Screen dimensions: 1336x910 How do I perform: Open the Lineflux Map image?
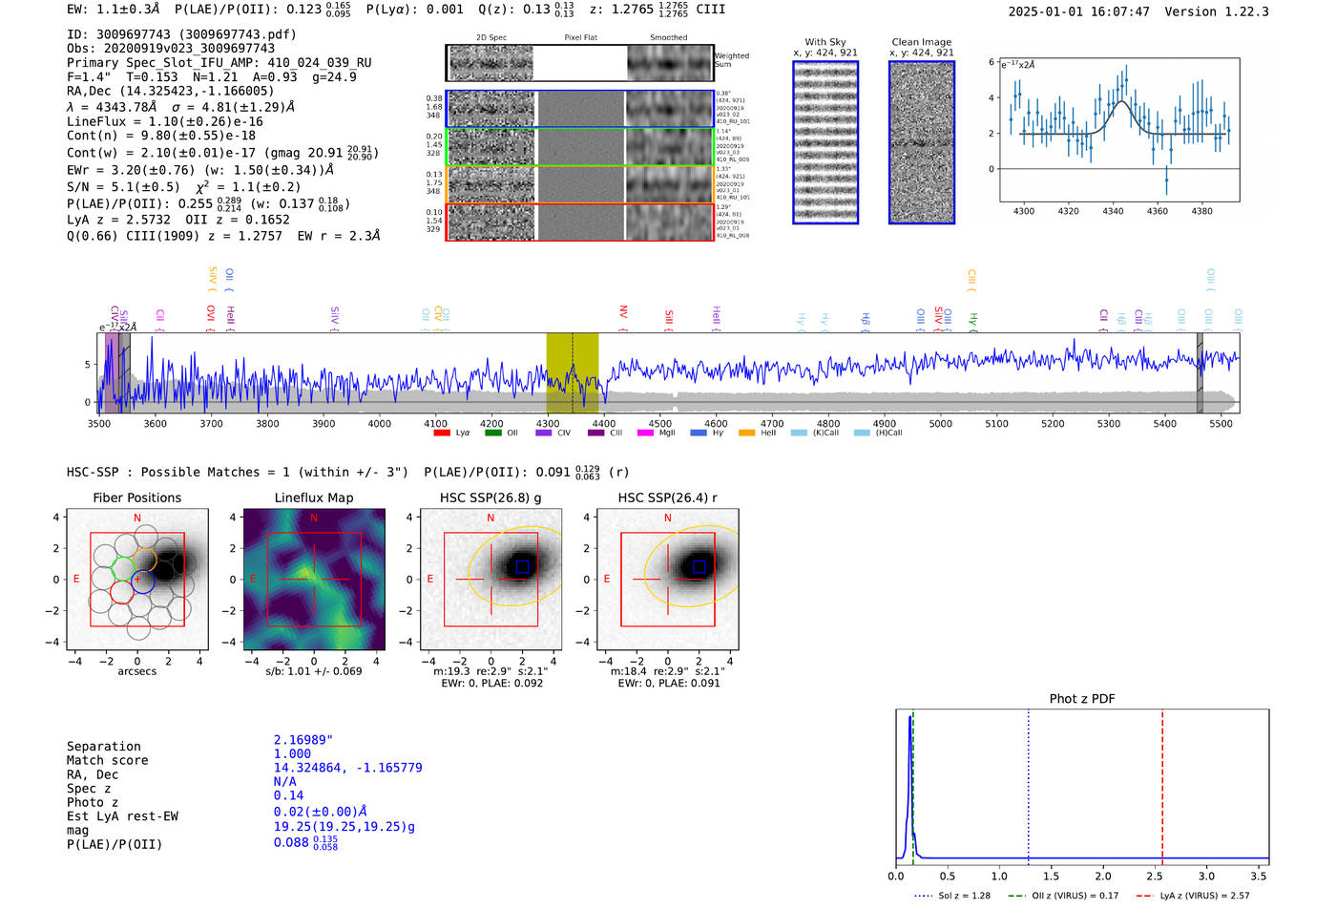(x=314, y=580)
